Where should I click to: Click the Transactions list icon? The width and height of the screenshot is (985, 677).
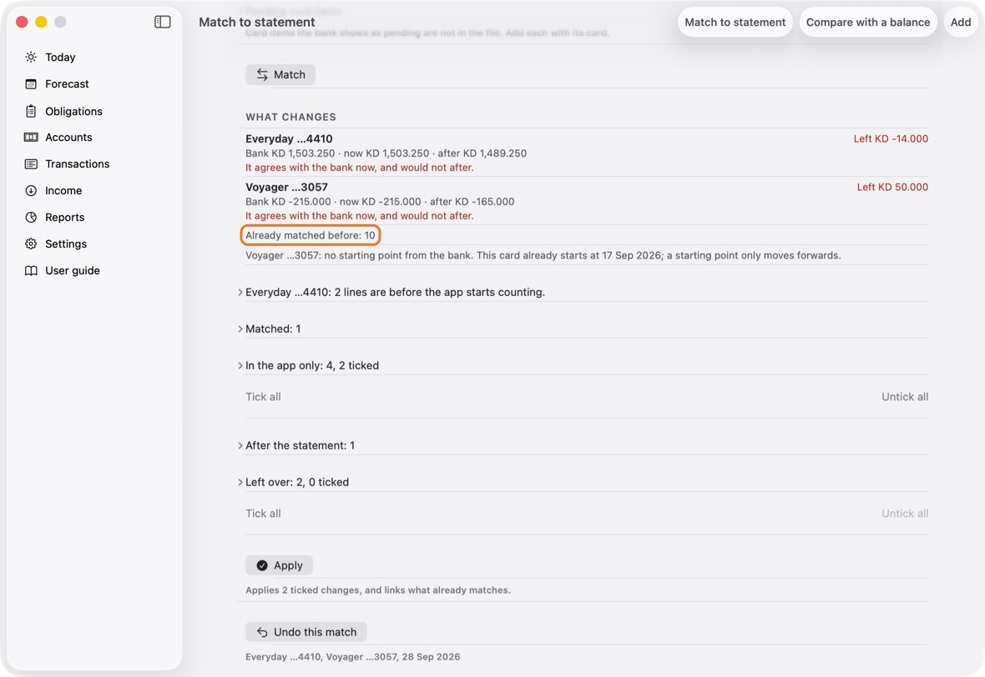point(31,163)
